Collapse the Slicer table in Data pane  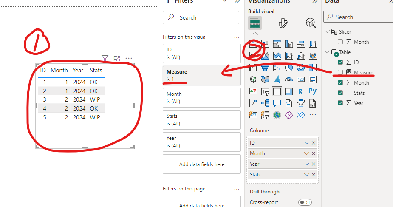click(327, 31)
